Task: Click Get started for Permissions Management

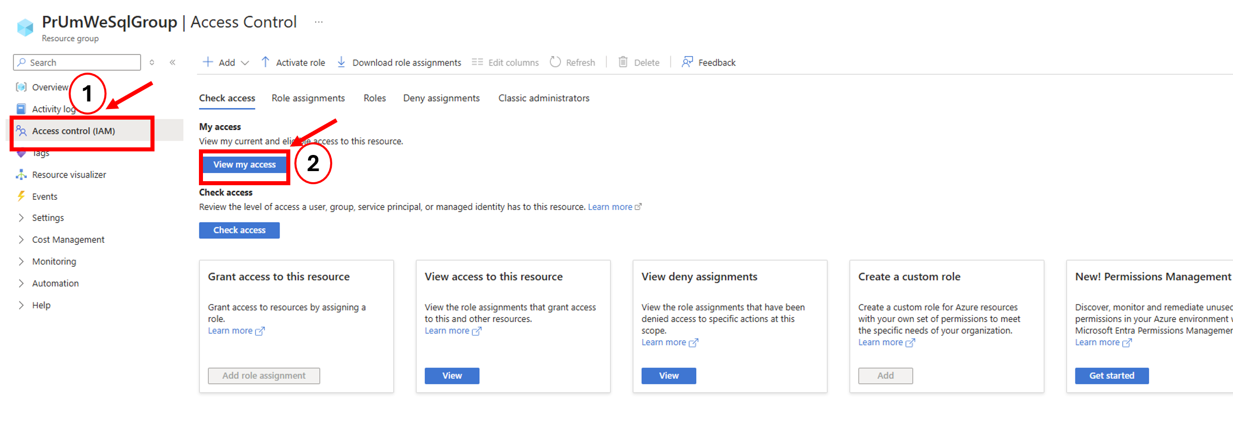Action: [x=1111, y=375]
